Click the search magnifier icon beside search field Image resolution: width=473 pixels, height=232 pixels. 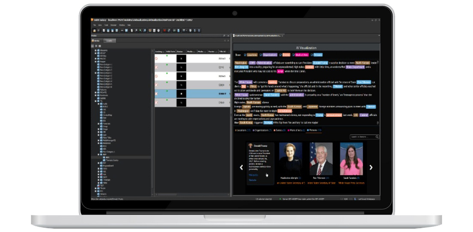coord(377,137)
